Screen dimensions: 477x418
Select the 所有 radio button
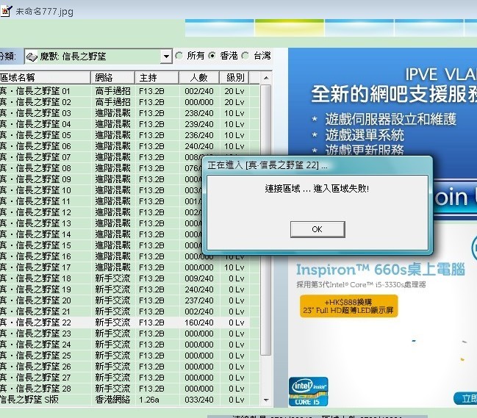click(179, 56)
